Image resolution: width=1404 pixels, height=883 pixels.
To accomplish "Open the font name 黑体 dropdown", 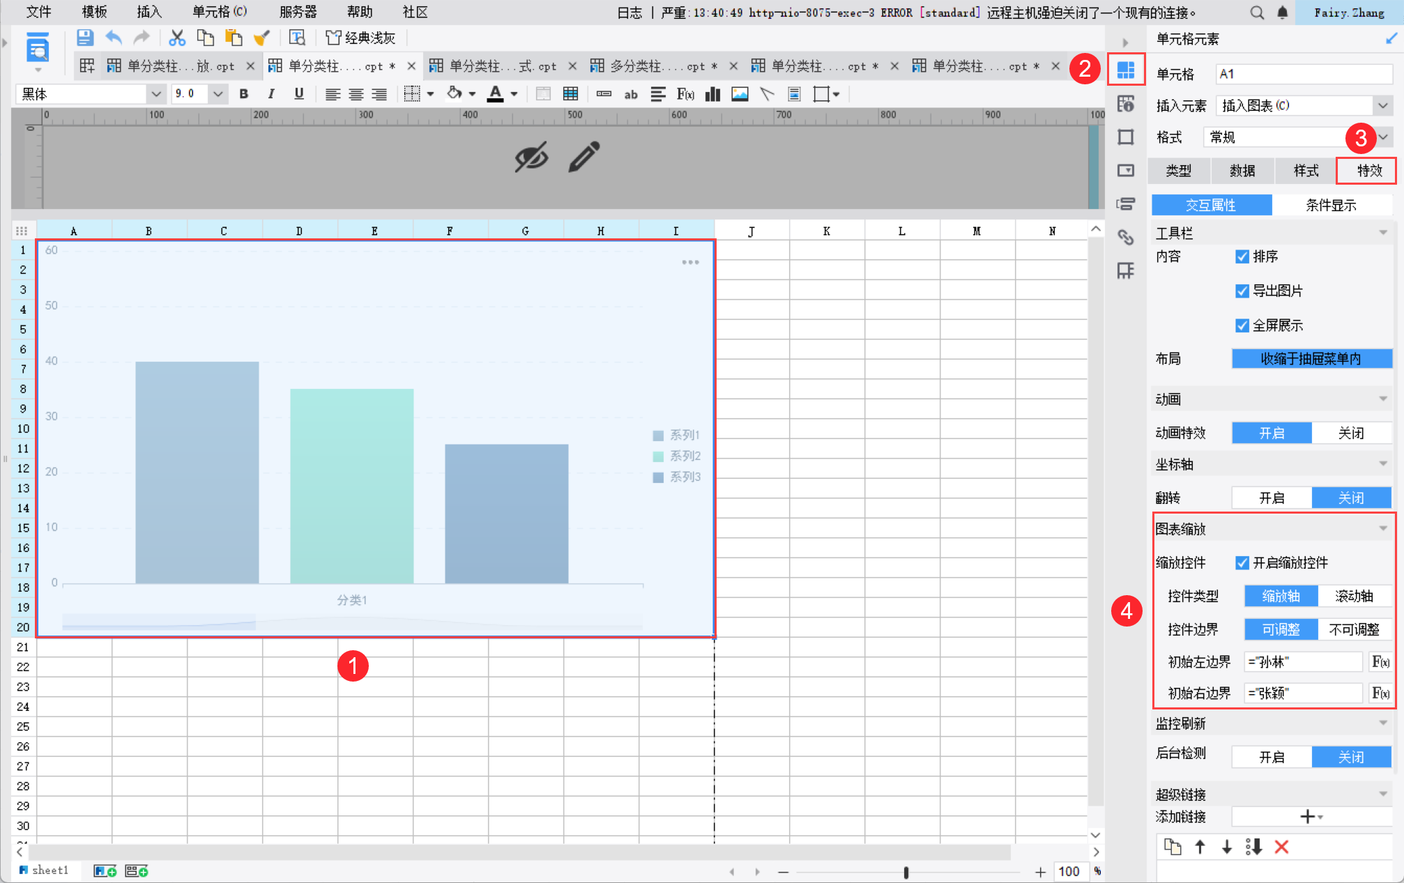I will (156, 94).
